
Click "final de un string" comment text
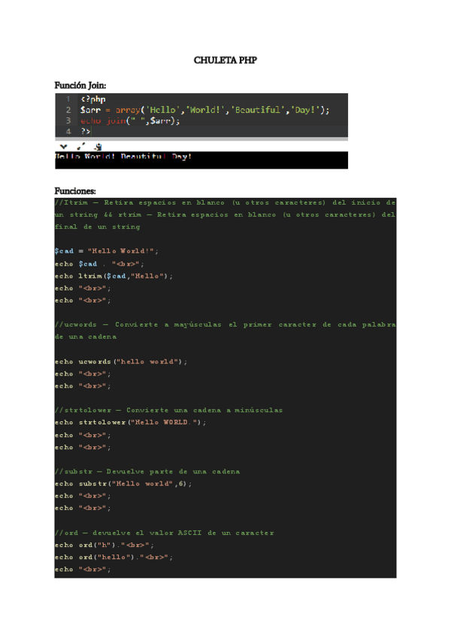pos(98,227)
